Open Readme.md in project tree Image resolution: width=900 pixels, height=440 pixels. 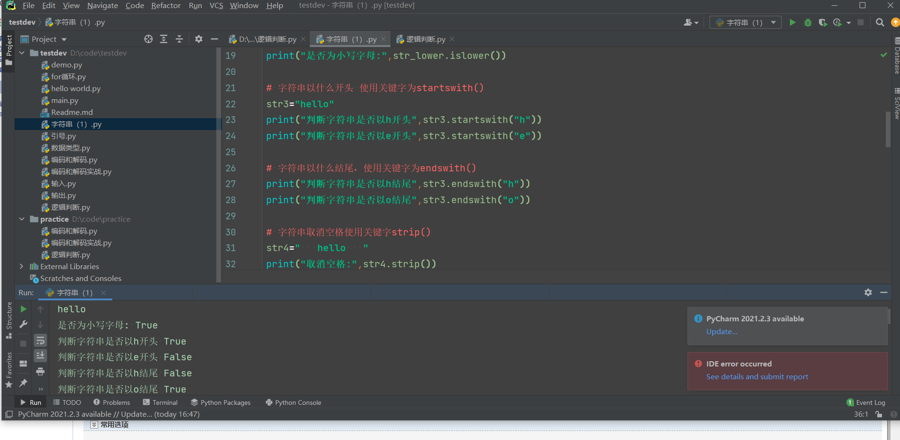pyautogui.click(x=72, y=112)
